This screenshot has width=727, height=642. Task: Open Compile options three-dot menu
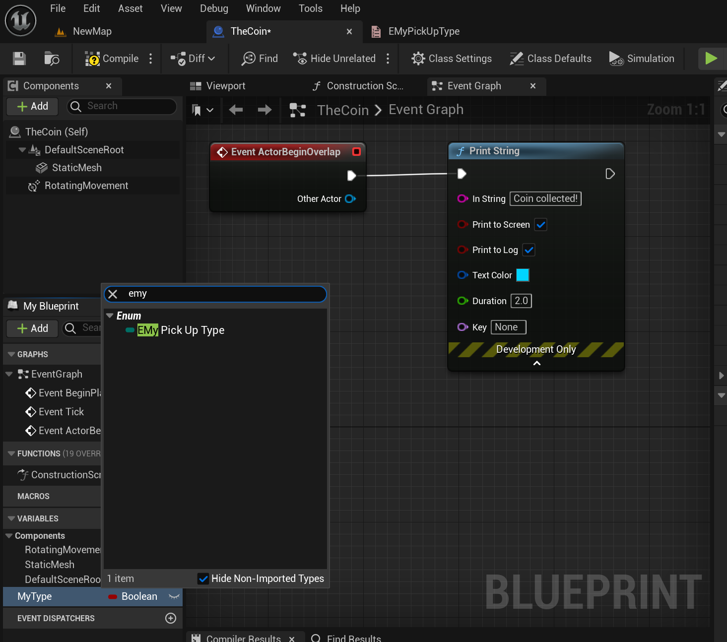[x=151, y=59]
